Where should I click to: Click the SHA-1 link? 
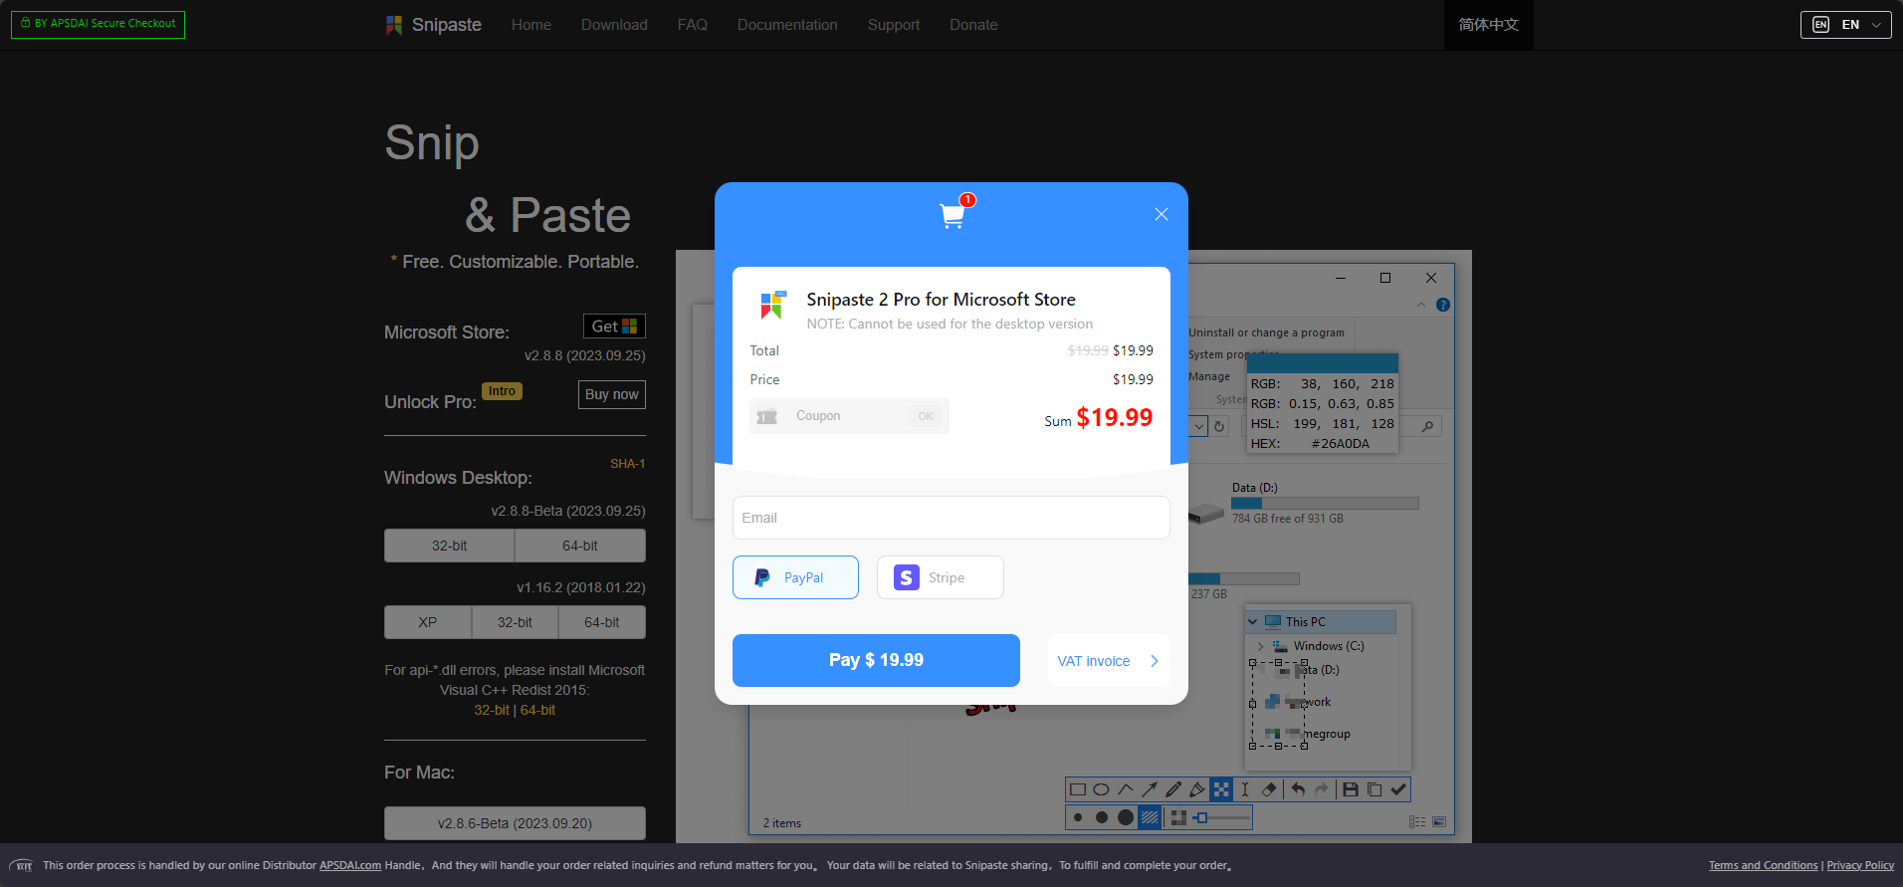tap(628, 464)
